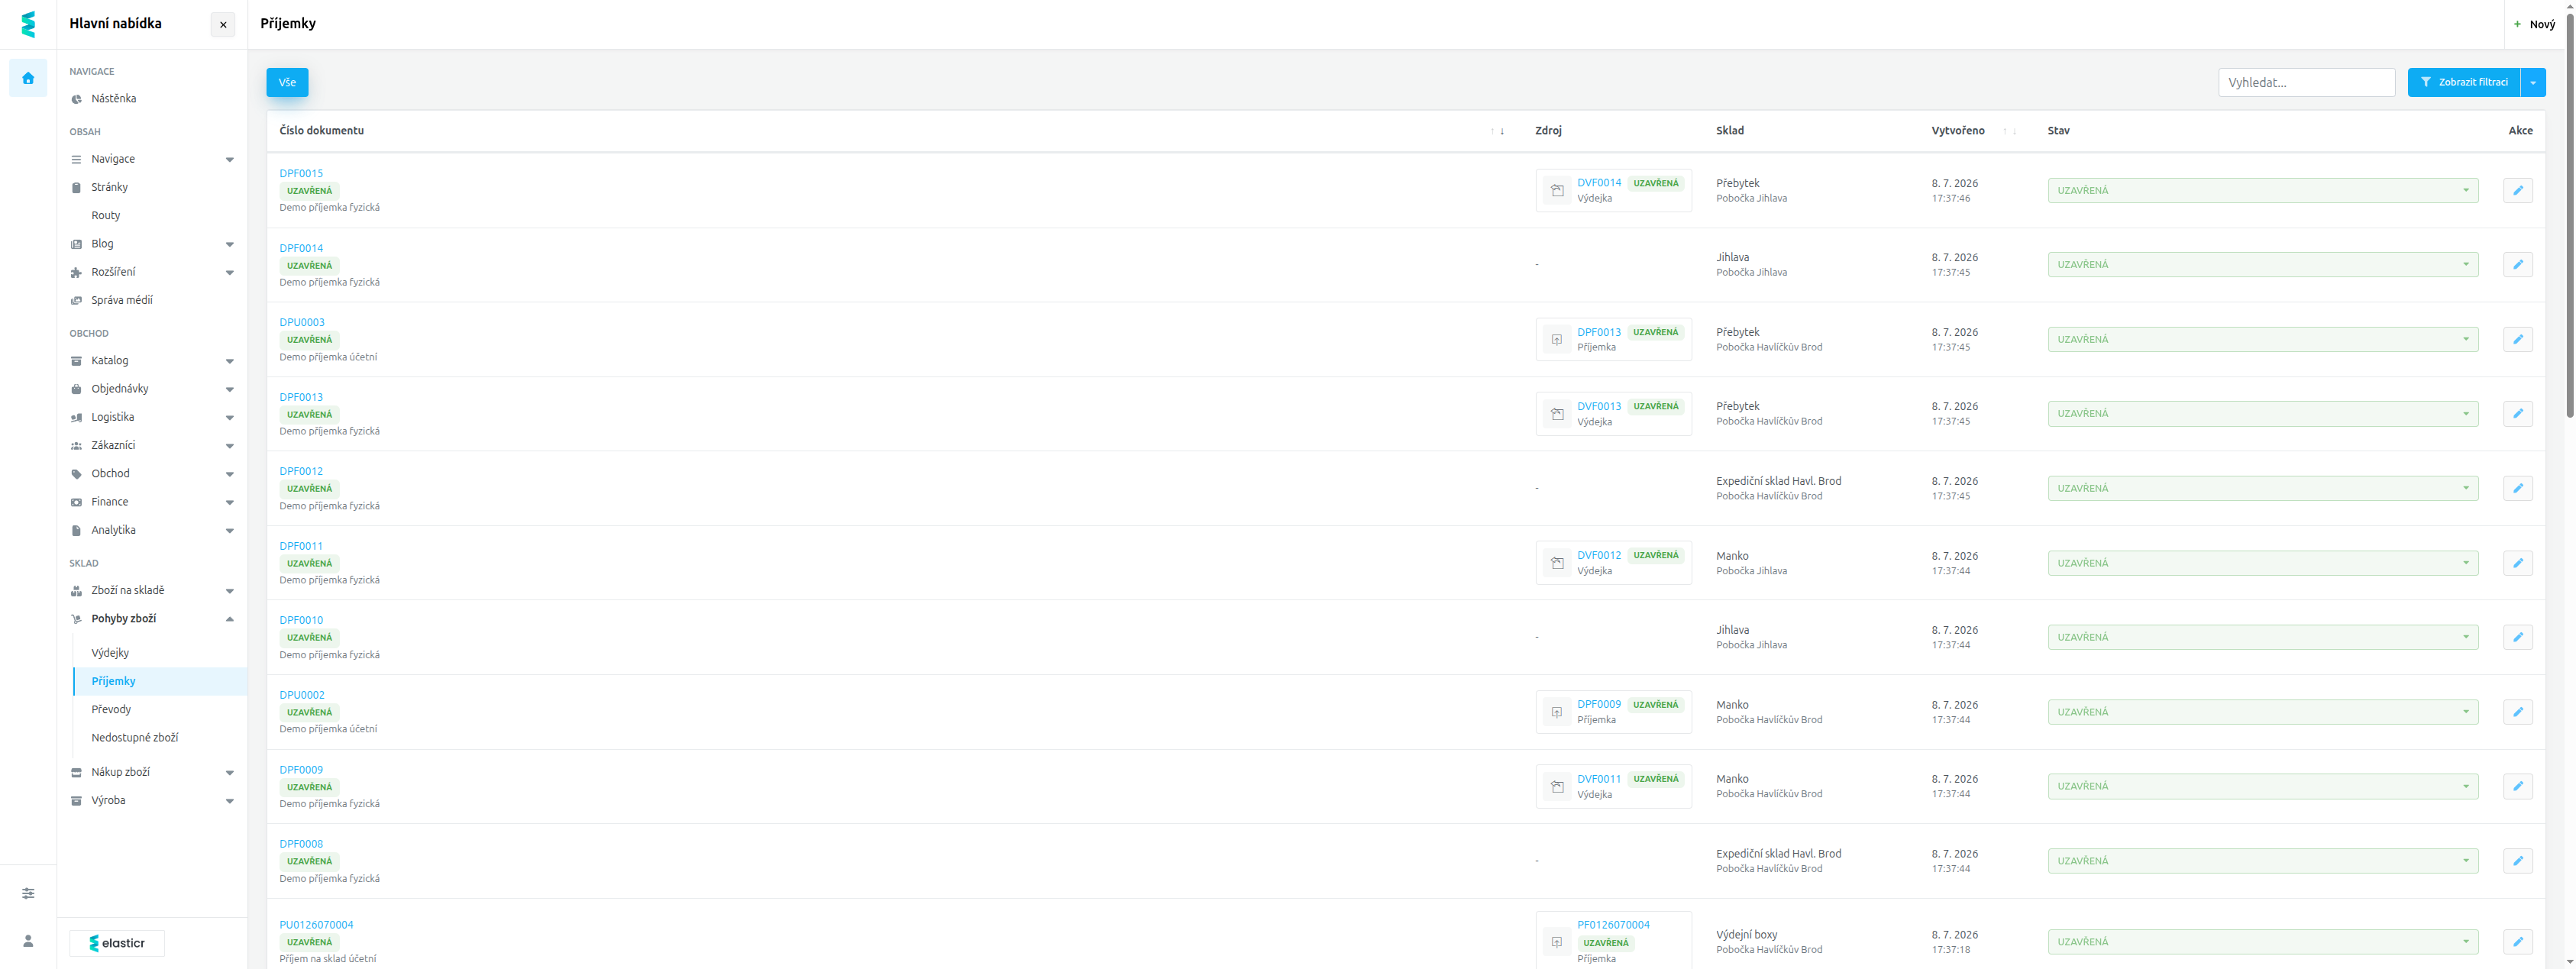Open document link PU0126070004

click(x=316, y=925)
